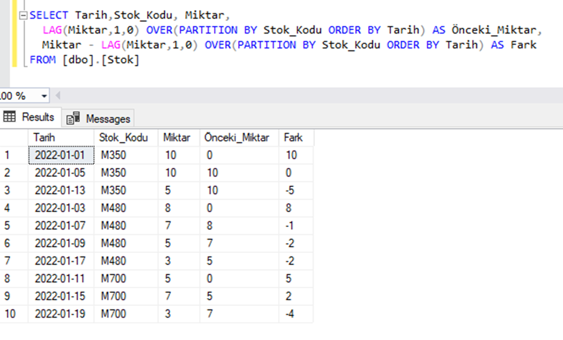Select the Önceki_Miktar column header
Screen dimensions: 563x340
236,137
